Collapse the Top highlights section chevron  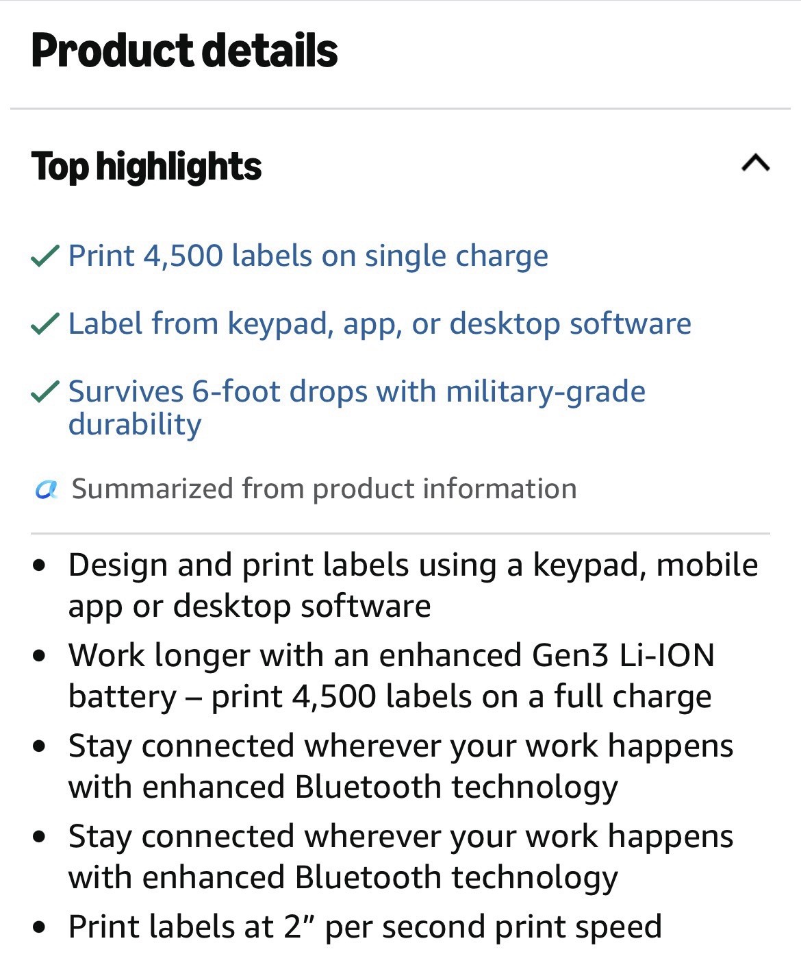pos(756,164)
